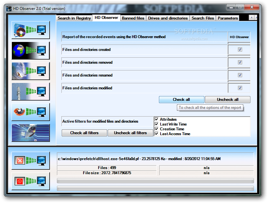Switch to the Search Files tab
Image resolution: width=268 pixels, height=203 pixels.
203,18
